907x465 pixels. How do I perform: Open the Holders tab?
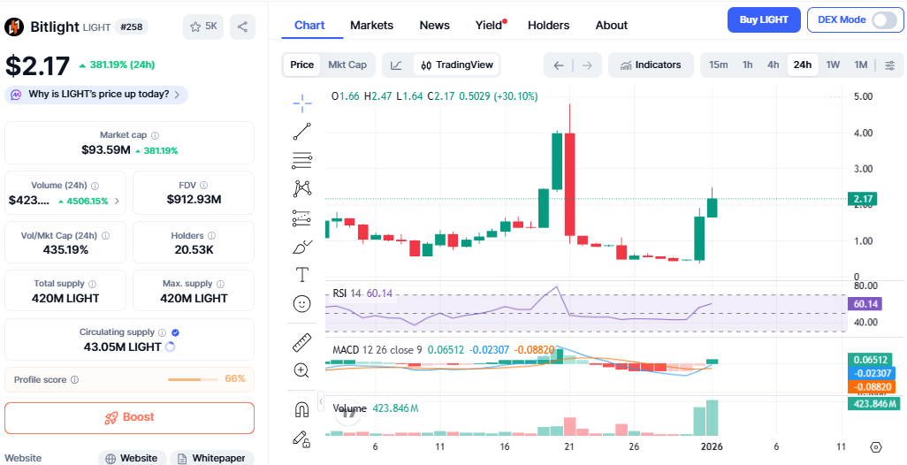[x=548, y=25]
